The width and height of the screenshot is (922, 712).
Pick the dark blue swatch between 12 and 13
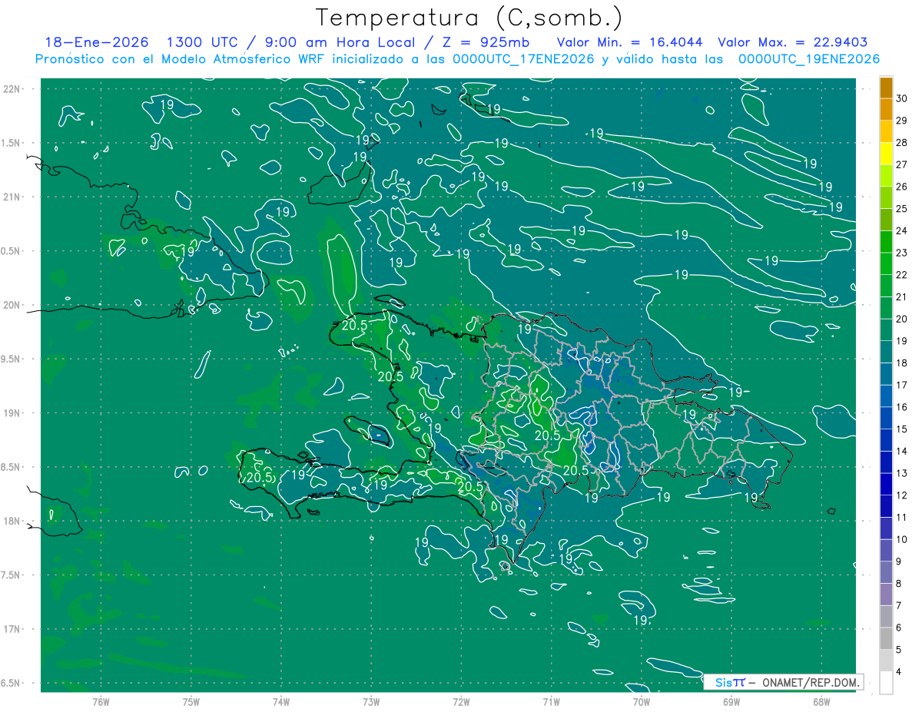[887, 485]
